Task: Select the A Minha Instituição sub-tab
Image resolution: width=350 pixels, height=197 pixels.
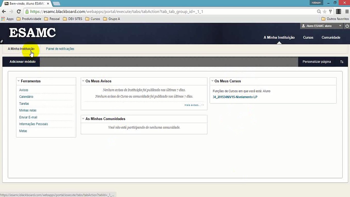Action: pyautogui.click(x=21, y=49)
